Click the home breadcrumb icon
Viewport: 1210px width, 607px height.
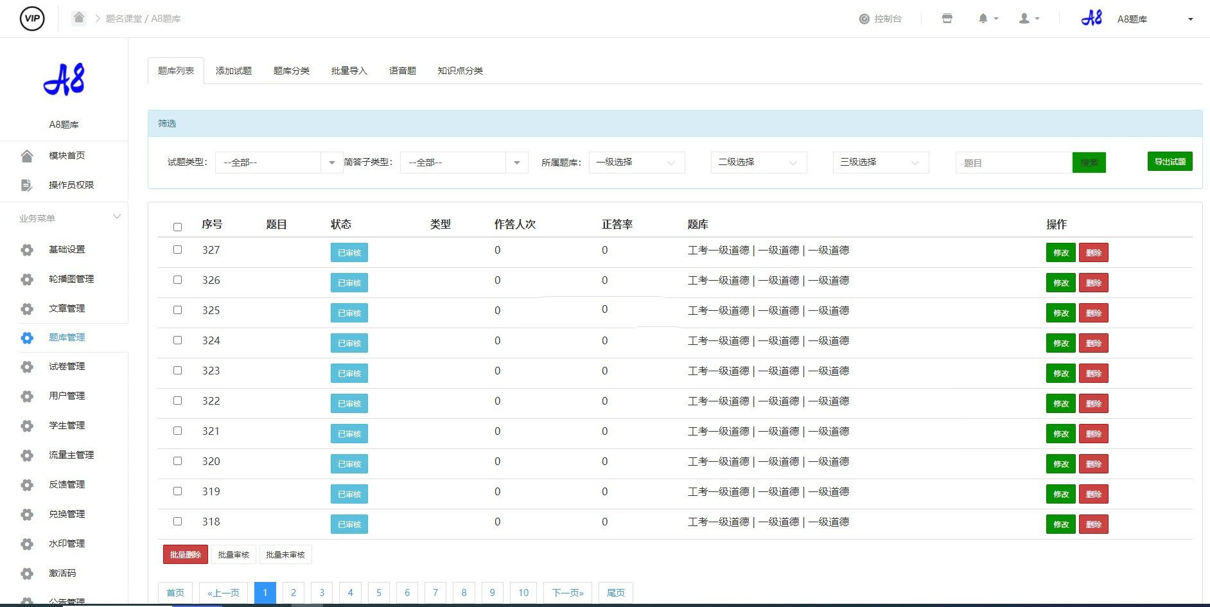pyautogui.click(x=78, y=17)
